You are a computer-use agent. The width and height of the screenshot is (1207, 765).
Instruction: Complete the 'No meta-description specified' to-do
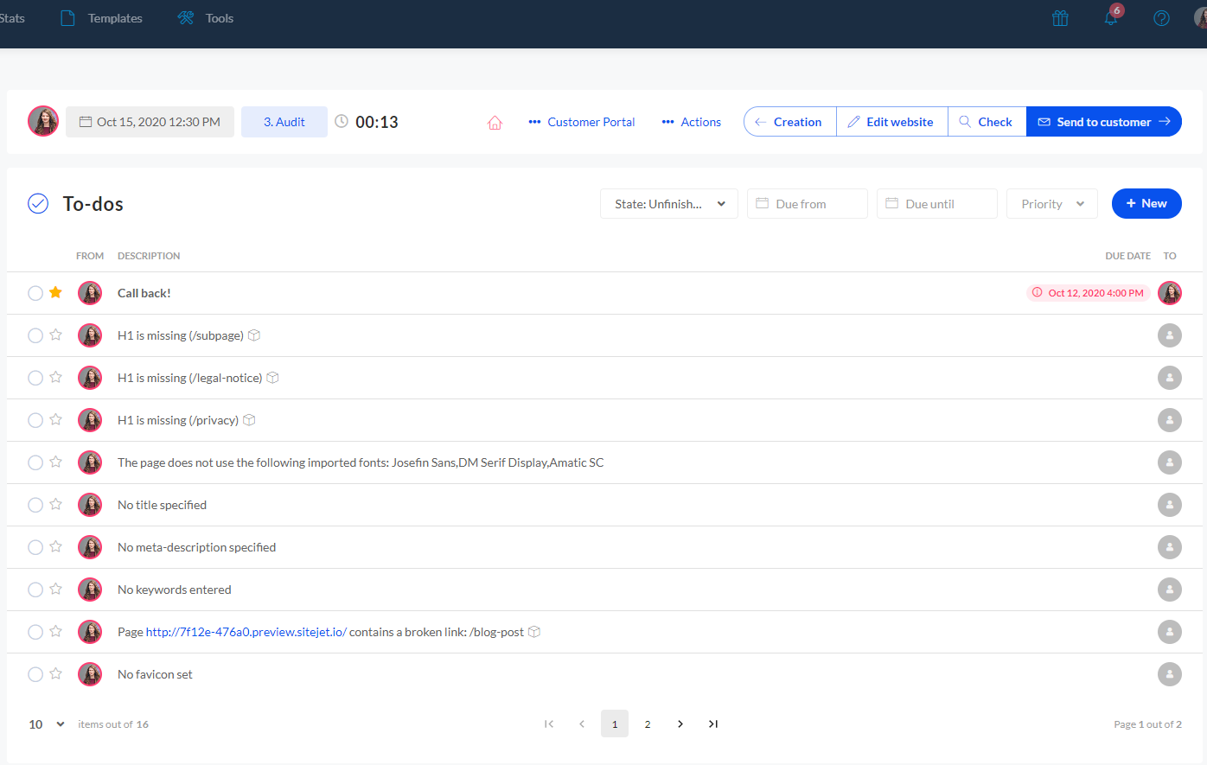pyautogui.click(x=35, y=547)
